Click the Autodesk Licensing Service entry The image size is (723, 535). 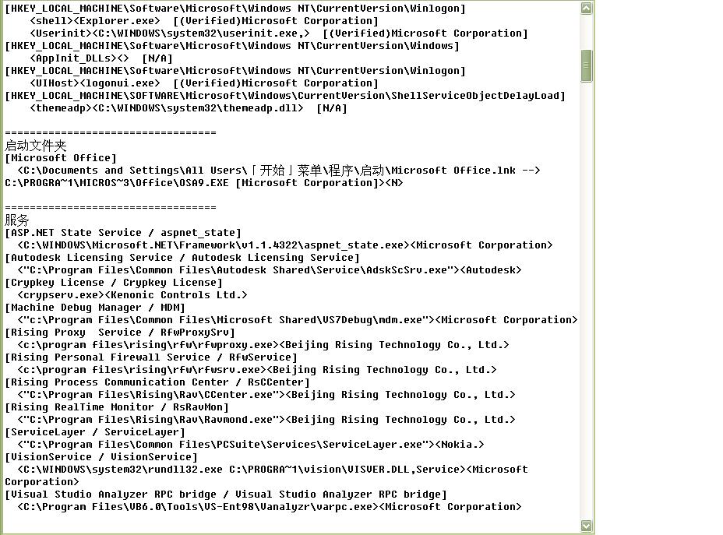182,258
